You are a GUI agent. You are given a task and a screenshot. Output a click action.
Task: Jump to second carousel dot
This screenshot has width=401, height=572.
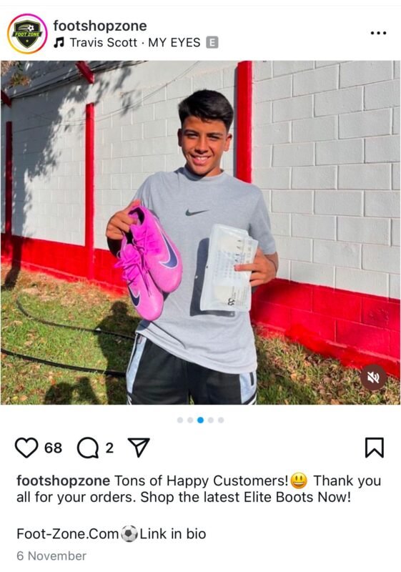pyautogui.click(x=190, y=420)
